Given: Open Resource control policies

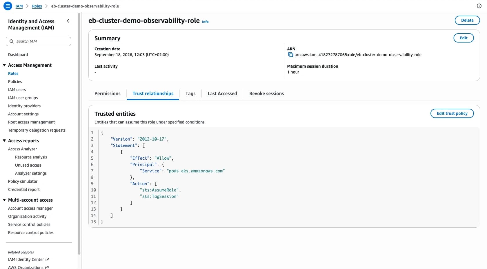Looking at the screenshot, I should 31,233.
